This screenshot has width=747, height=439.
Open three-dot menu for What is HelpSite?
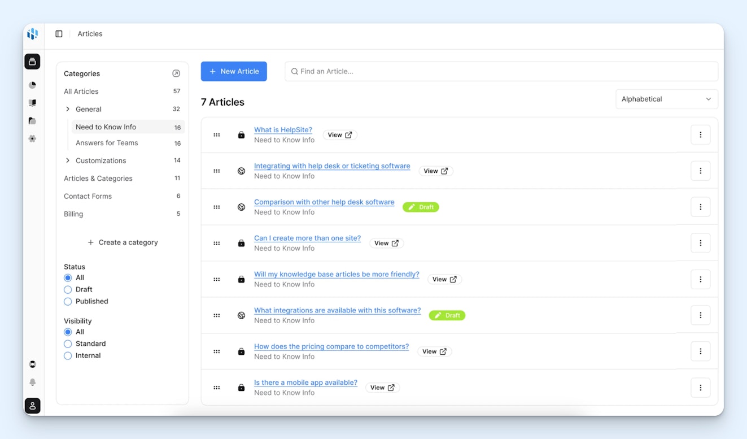700,135
